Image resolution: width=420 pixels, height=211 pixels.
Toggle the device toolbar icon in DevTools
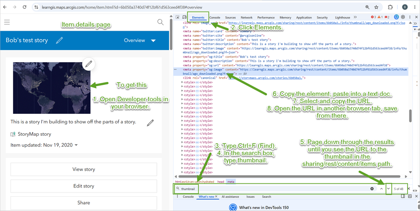pyautogui.click(x=184, y=17)
